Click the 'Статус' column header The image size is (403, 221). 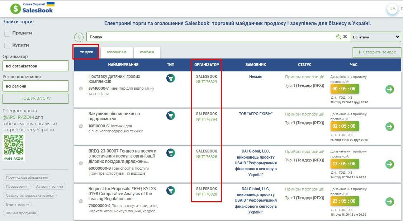pyautogui.click(x=305, y=65)
